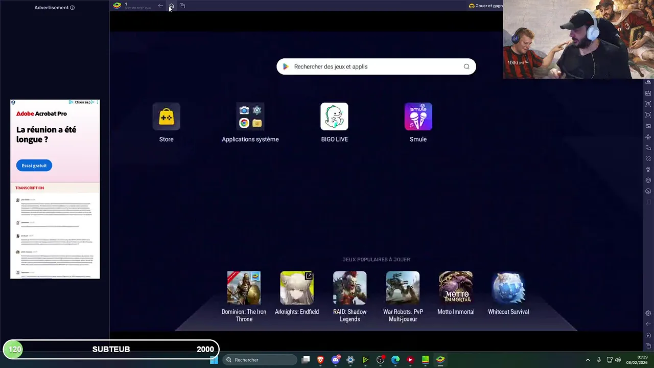Image resolution: width=654 pixels, height=368 pixels.
Task: Open Motto Immortal game tile
Action: pos(456,288)
